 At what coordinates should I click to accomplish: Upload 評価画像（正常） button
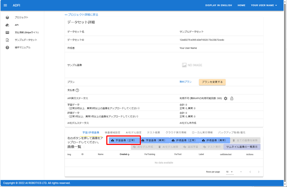[185, 140]
